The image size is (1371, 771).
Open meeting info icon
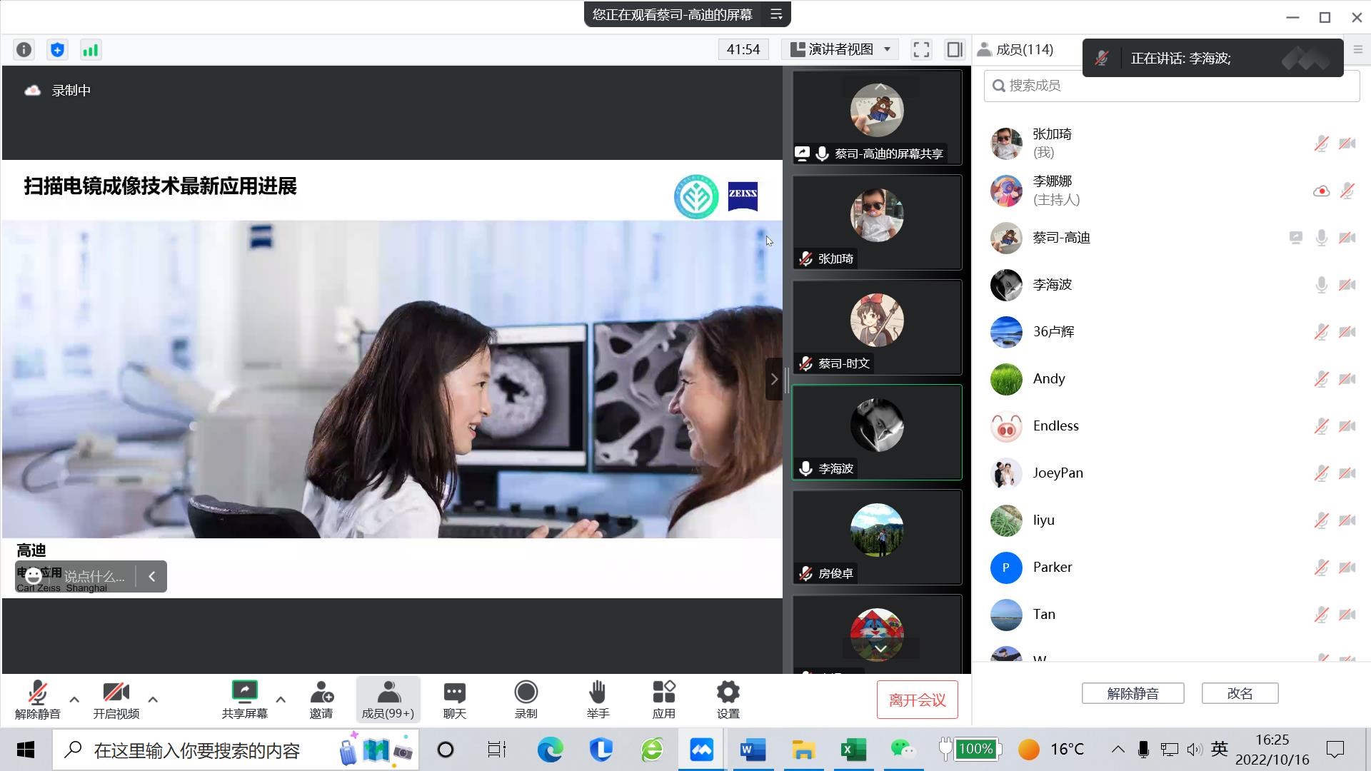[24, 50]
